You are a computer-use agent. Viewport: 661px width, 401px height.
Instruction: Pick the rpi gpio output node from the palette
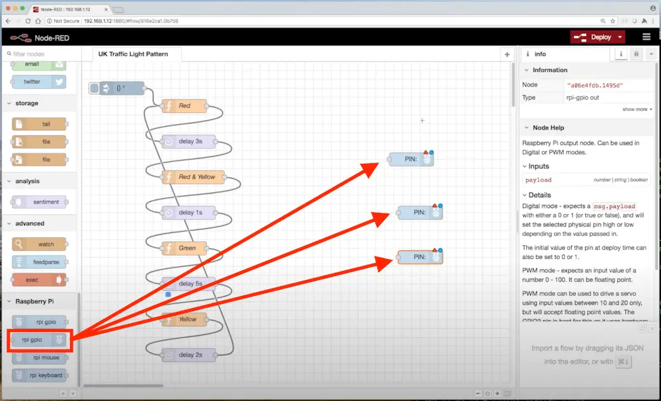(x=38, y=340)
